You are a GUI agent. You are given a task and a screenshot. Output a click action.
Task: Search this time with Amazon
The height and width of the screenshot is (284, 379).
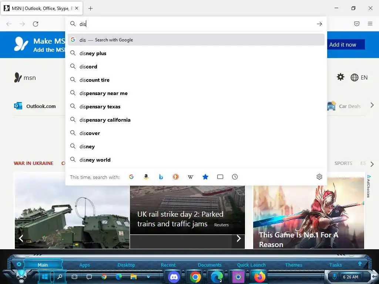(146, 177)
